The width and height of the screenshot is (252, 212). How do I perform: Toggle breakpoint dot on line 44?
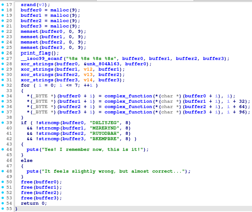(x=3, y=149)
